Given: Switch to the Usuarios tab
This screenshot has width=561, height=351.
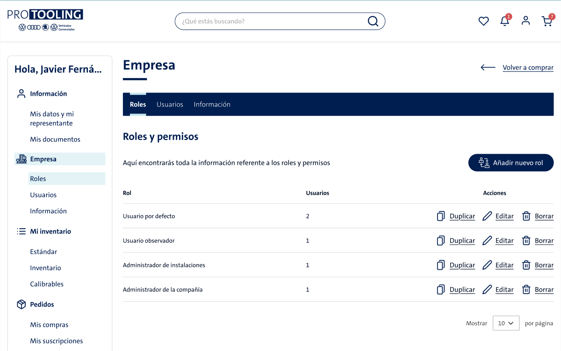Looking at the screenshot, I should click(170, 105).
